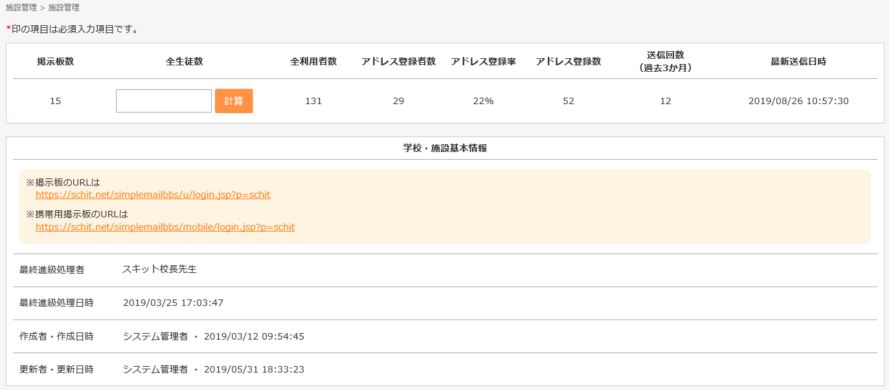Viewport: 889px width, 390px height.
Task: Open the 掲示板 login URL link
Action: [x=153, y=195]
